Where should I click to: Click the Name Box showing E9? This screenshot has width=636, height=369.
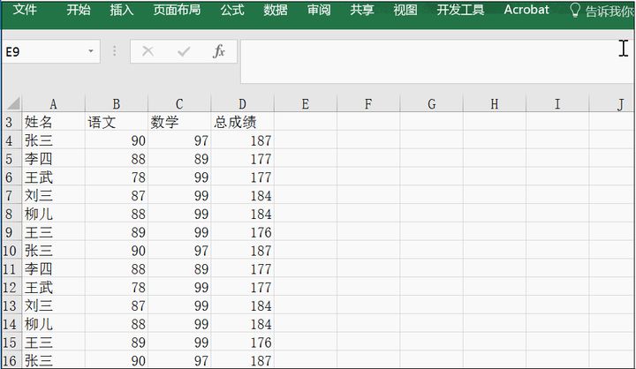click(42, 52)
